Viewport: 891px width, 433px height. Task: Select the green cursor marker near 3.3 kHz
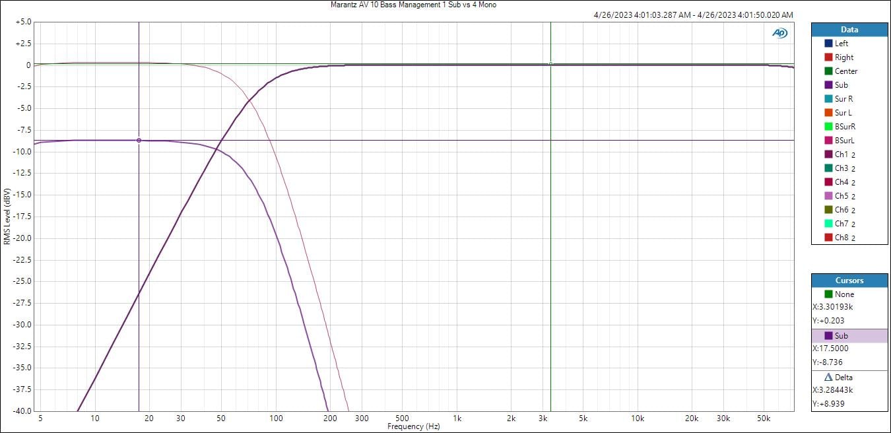550,64
